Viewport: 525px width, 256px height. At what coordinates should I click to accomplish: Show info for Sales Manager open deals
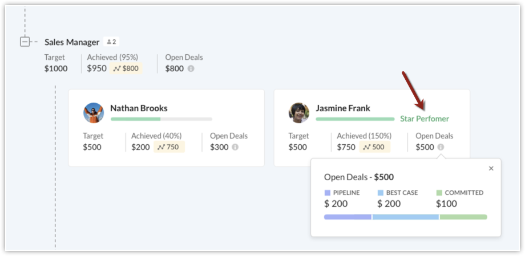pos(191,68)
